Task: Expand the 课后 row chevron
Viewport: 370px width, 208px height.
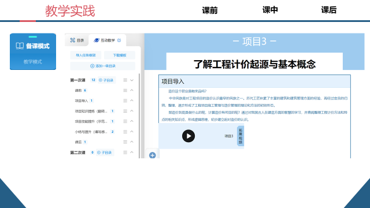Action: (132, 142)
